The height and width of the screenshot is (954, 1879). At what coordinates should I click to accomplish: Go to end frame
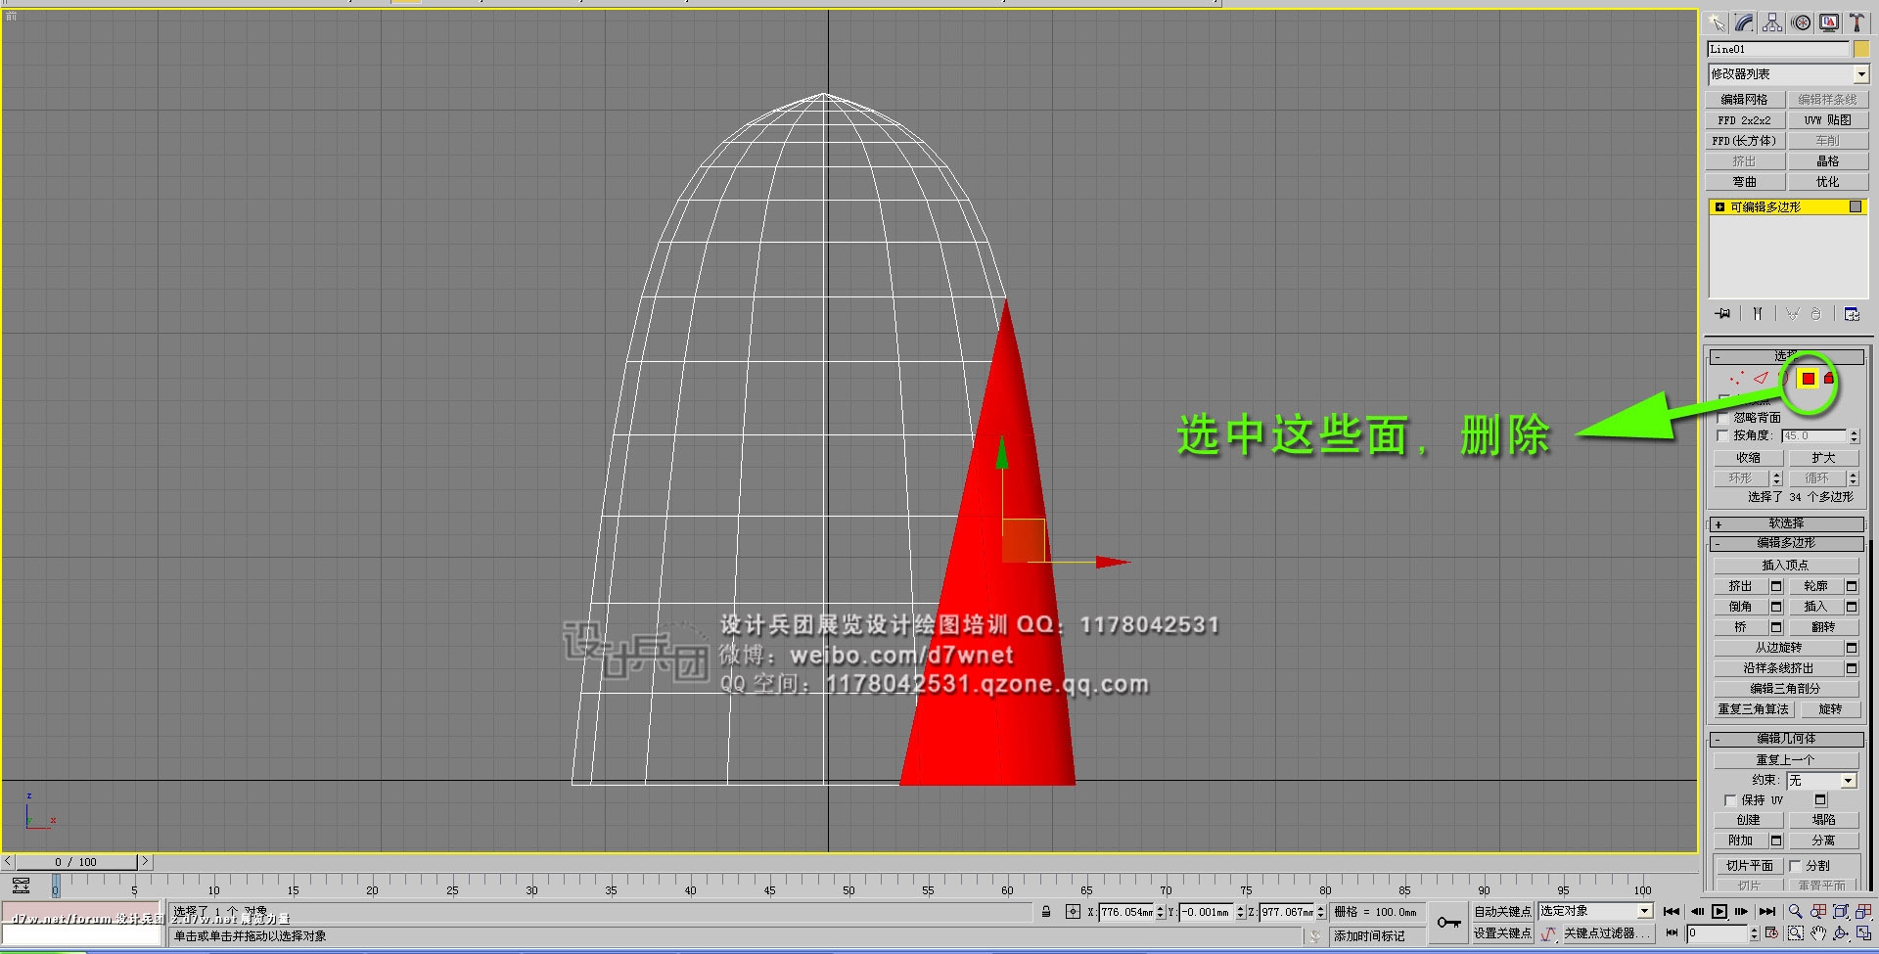tap(1766, 911)
